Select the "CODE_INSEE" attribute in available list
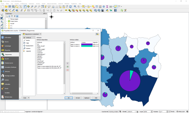 coord(41,49)
